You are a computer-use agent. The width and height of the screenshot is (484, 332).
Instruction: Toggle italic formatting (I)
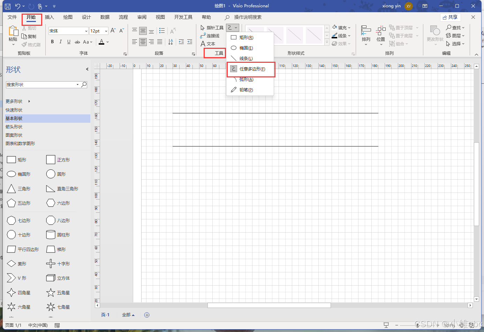(60, 42)
